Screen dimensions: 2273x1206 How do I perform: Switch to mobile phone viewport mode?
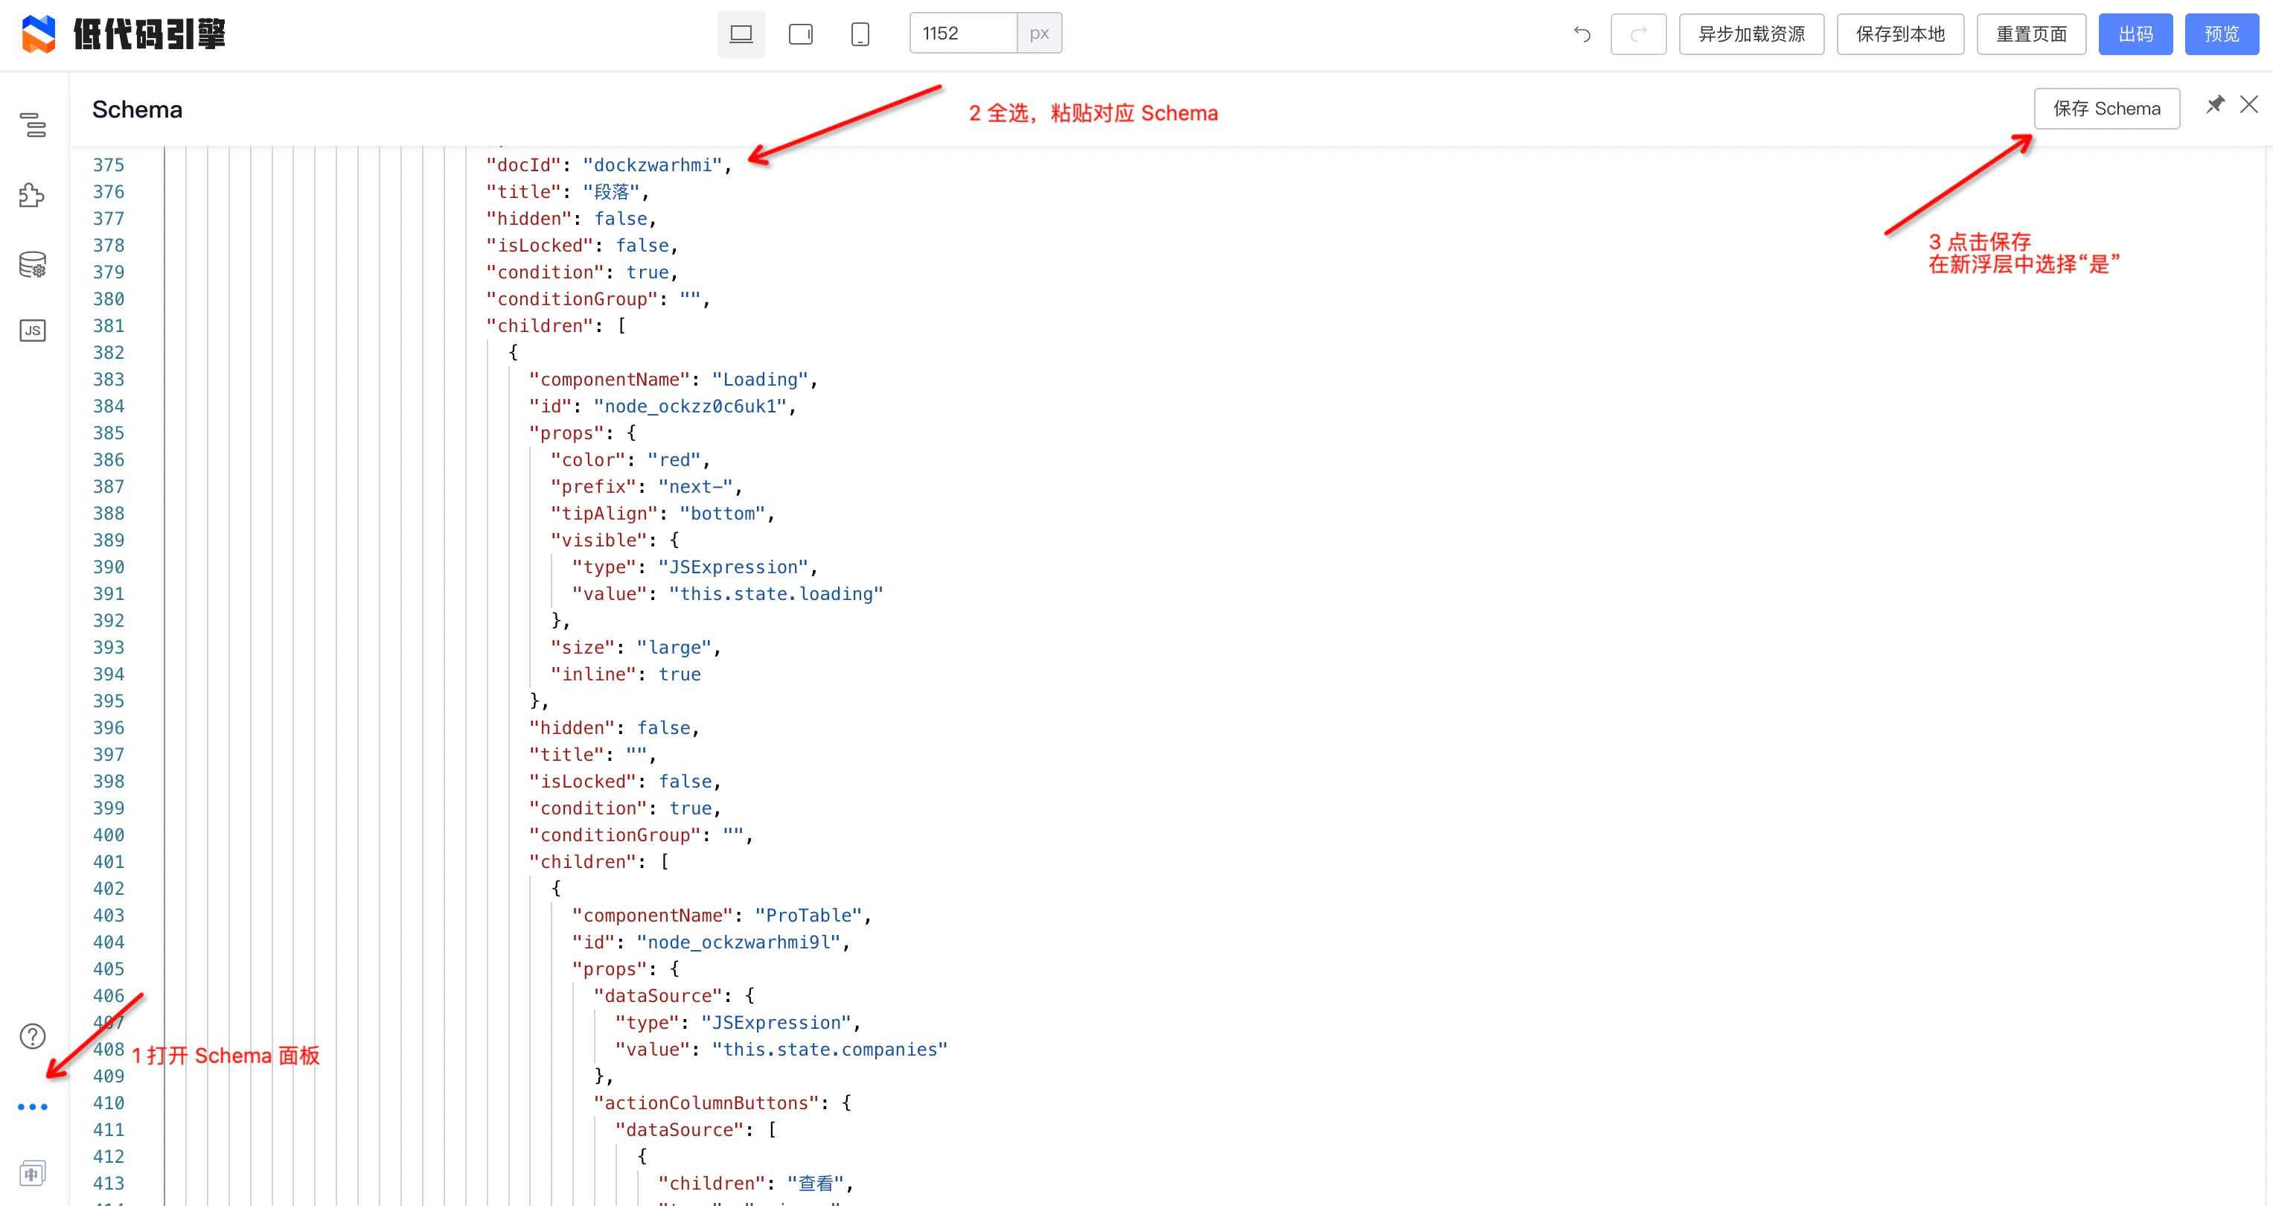(x=860, y=33)
